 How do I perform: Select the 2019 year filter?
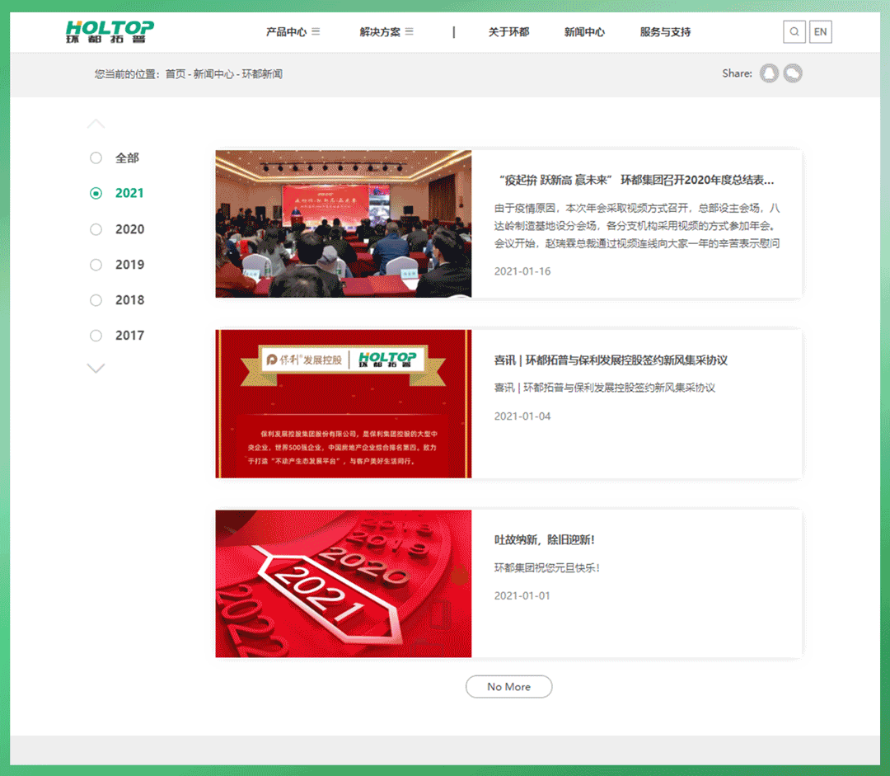117,265
